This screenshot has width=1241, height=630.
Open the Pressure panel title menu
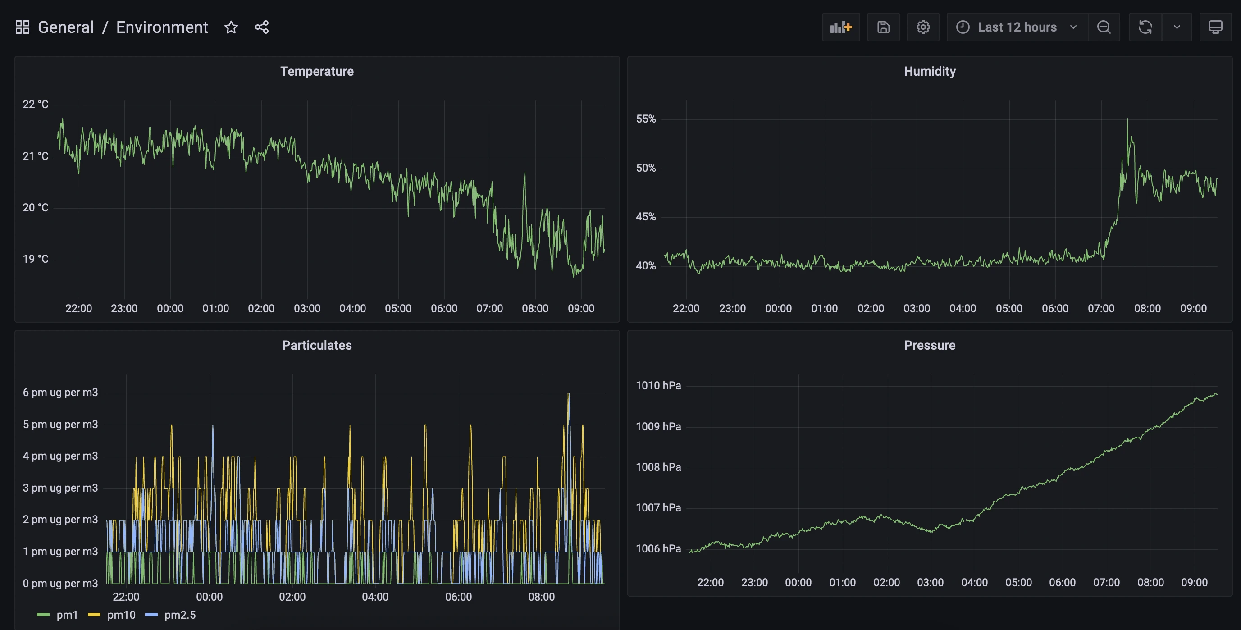[x=929, y=345]
